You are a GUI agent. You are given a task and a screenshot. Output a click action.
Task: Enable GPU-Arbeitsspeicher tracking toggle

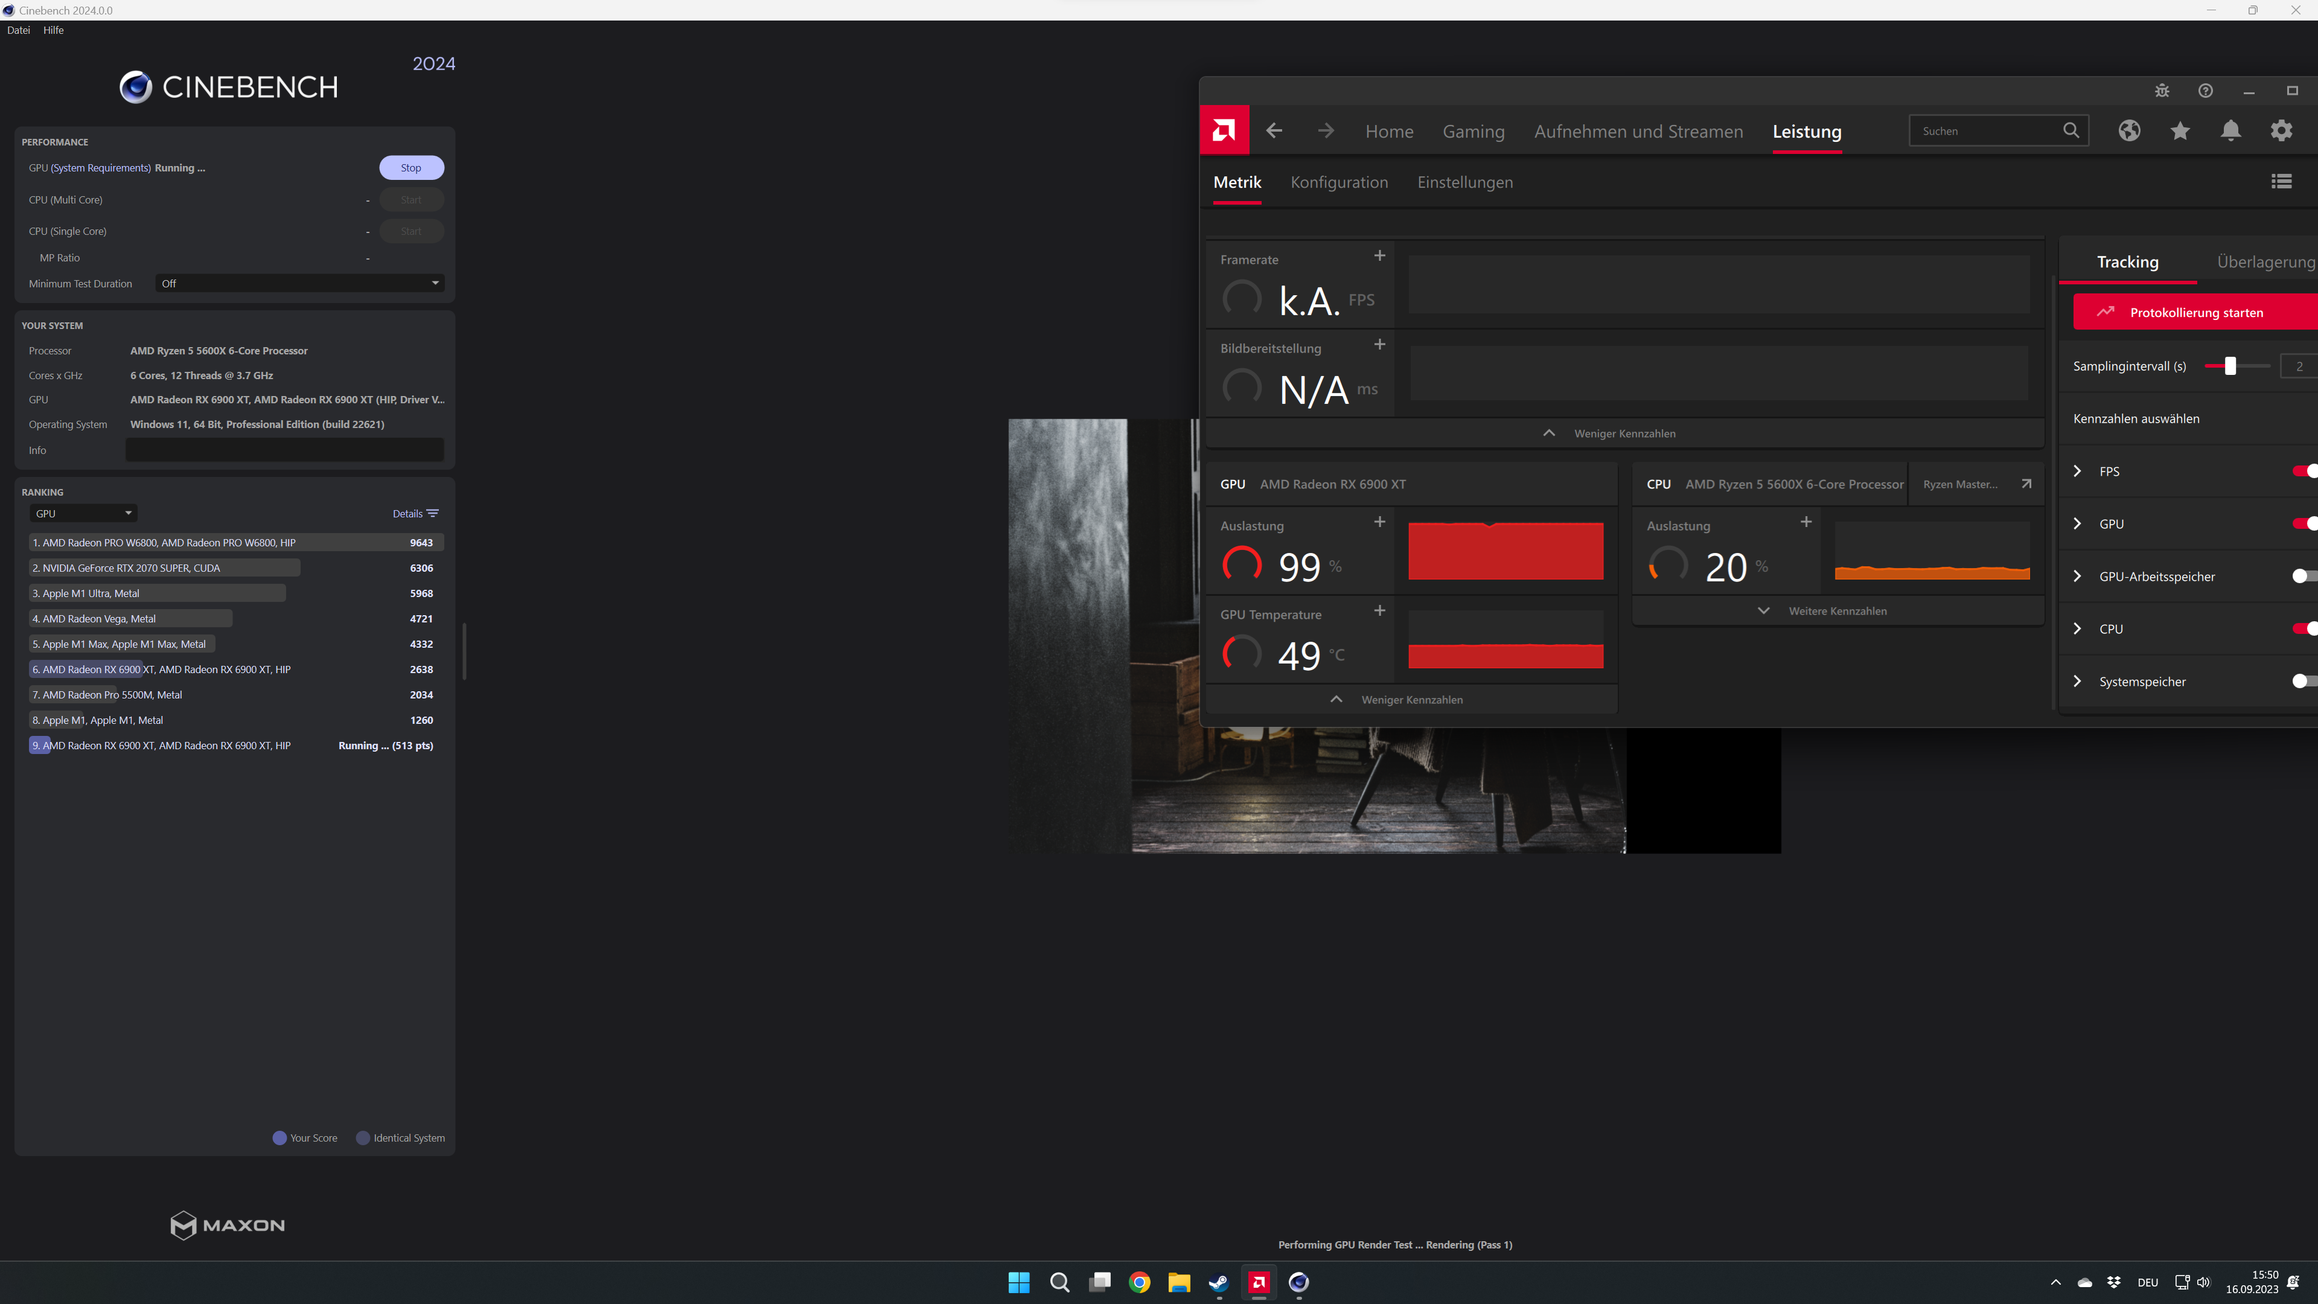(x=2305, y=576)
